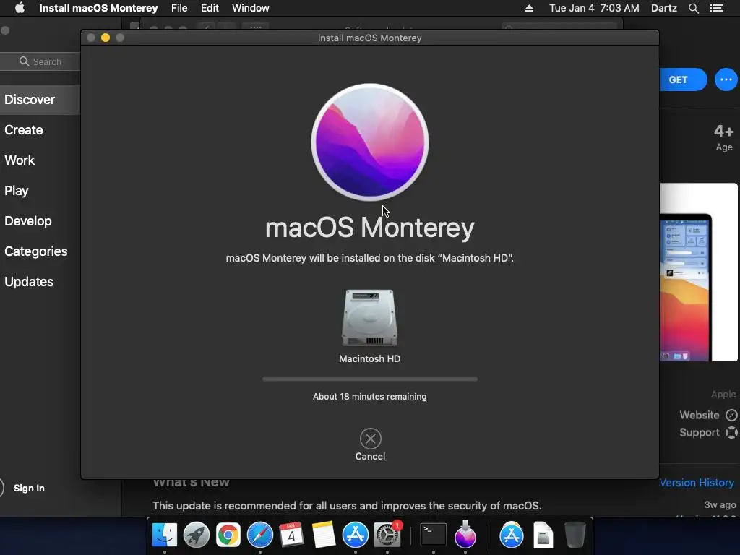Click the update recommended description text
Screen dimensions: 740x555
coord(347,505)
